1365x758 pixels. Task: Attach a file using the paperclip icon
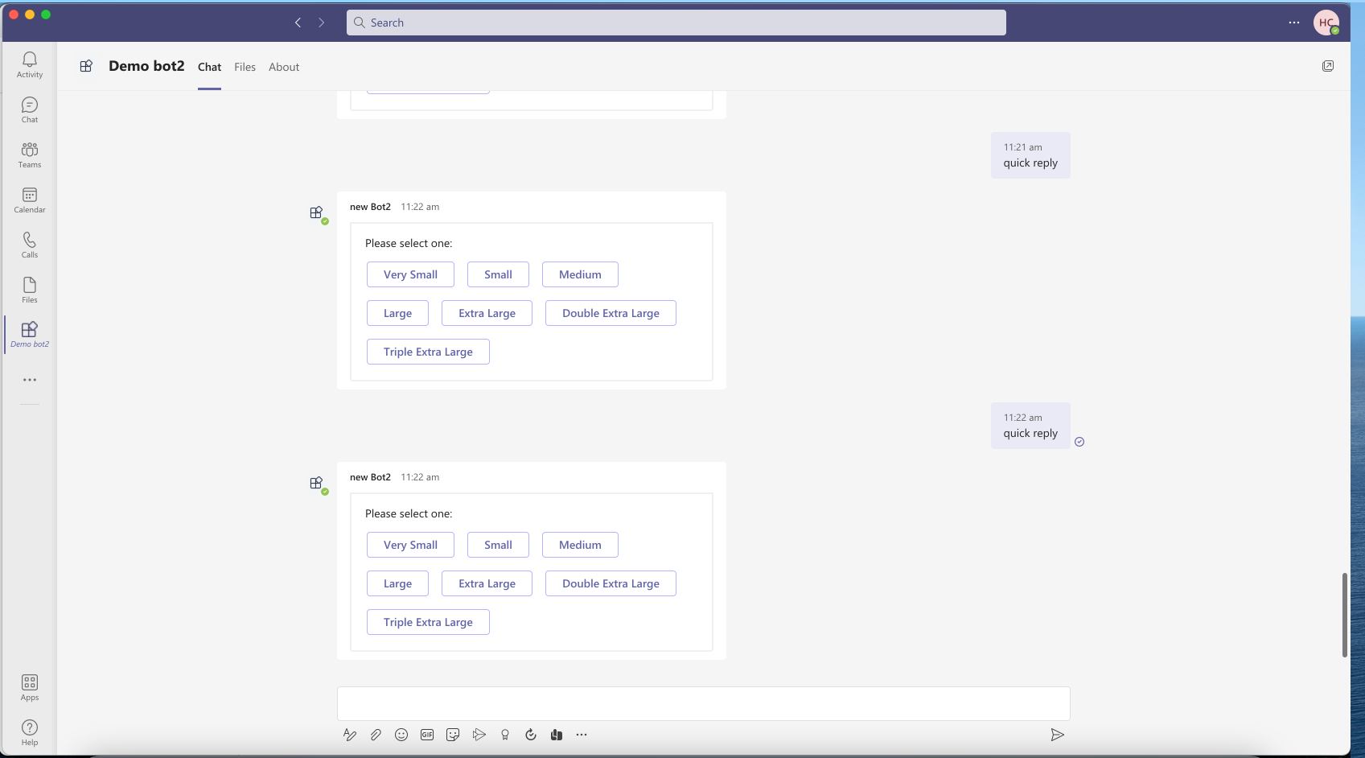click(376, 735)
